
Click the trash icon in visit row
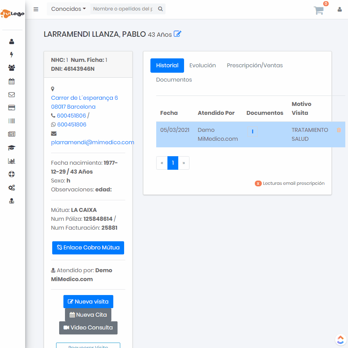tap(339, 130)
